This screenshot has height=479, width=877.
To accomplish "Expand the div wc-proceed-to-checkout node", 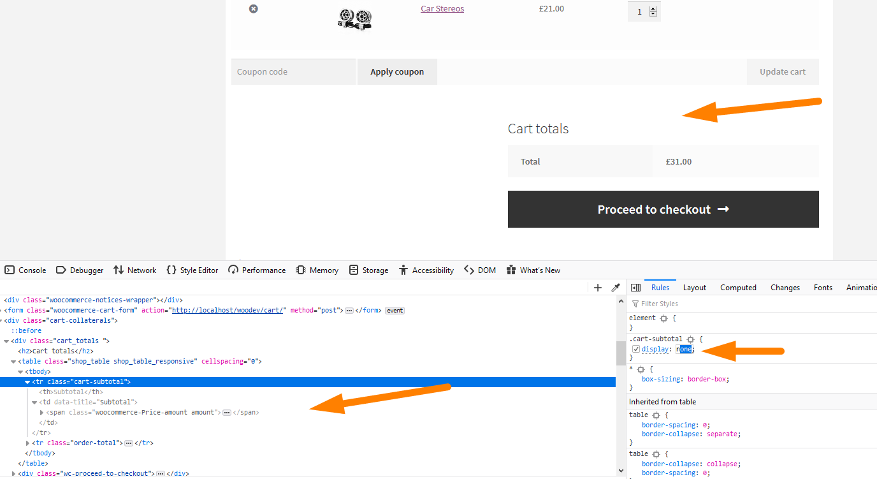I will (x=13, y=474).
